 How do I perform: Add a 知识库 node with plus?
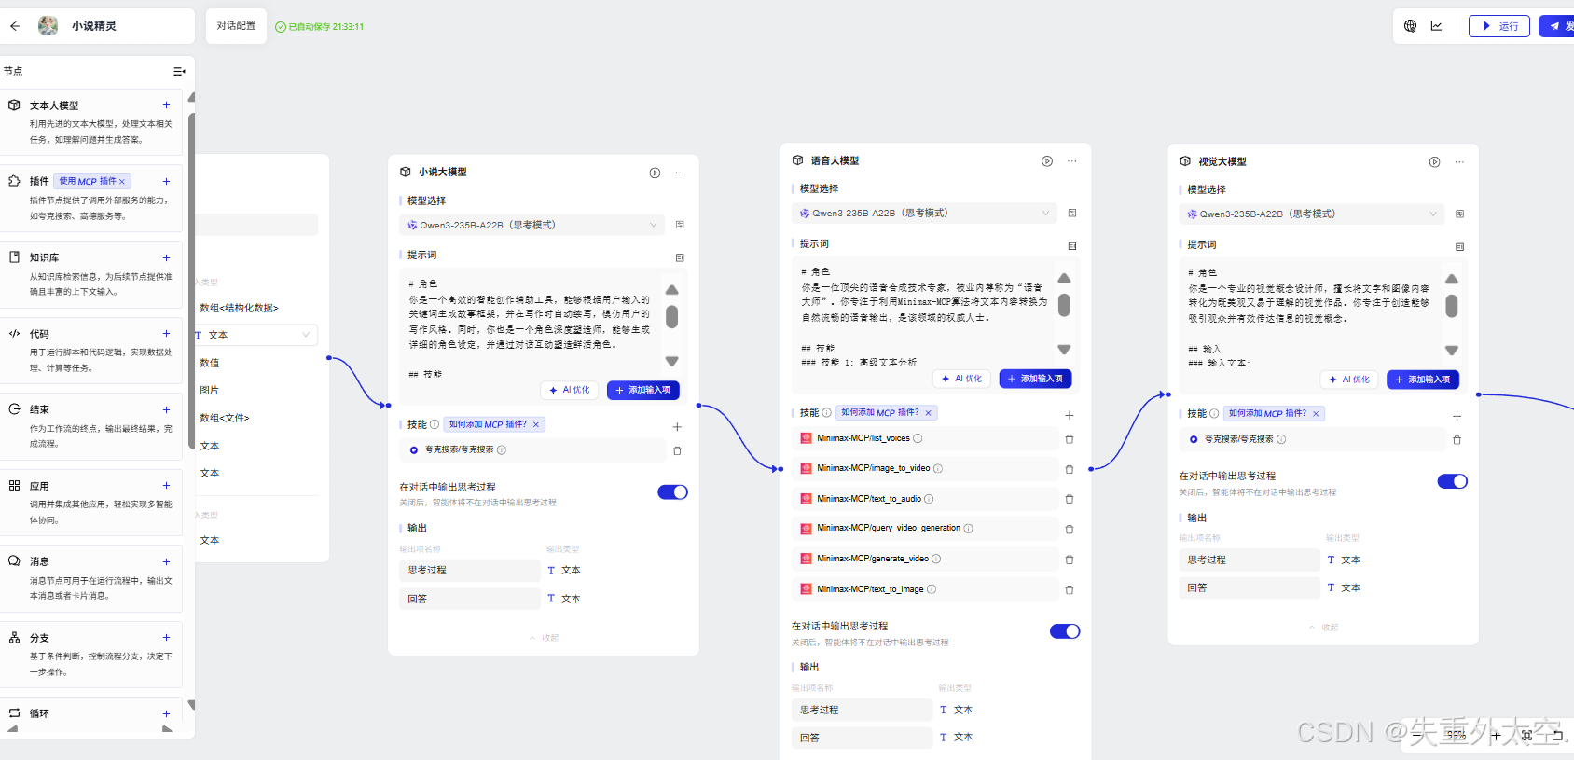point(166,257)
